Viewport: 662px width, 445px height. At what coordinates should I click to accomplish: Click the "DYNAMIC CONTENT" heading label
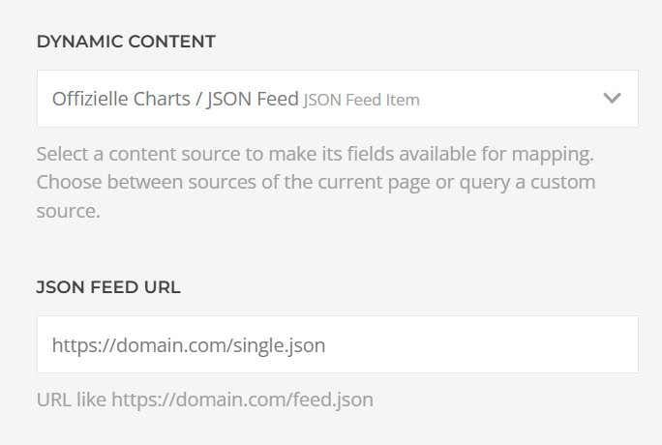click(126, 42)
